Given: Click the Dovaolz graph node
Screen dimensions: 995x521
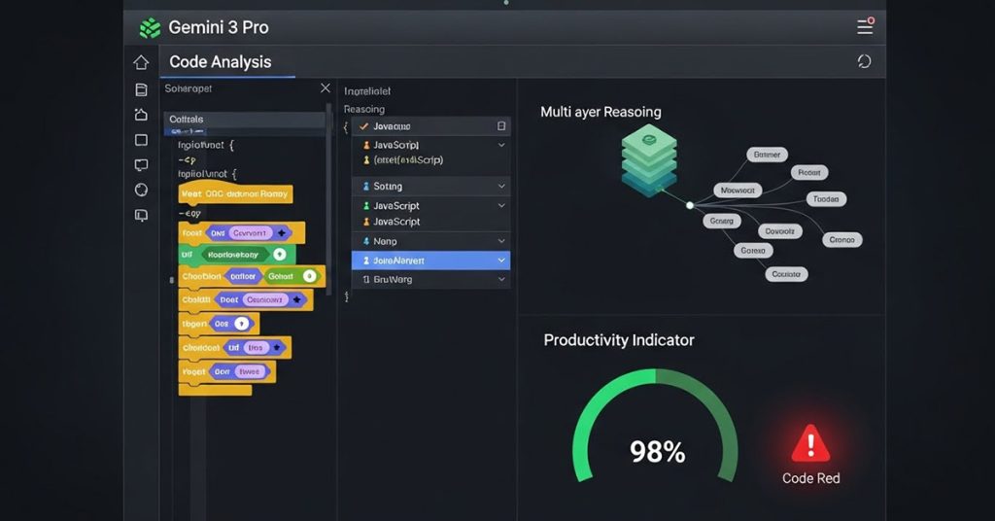Looking at the screenshot, I should pos(780,231).
